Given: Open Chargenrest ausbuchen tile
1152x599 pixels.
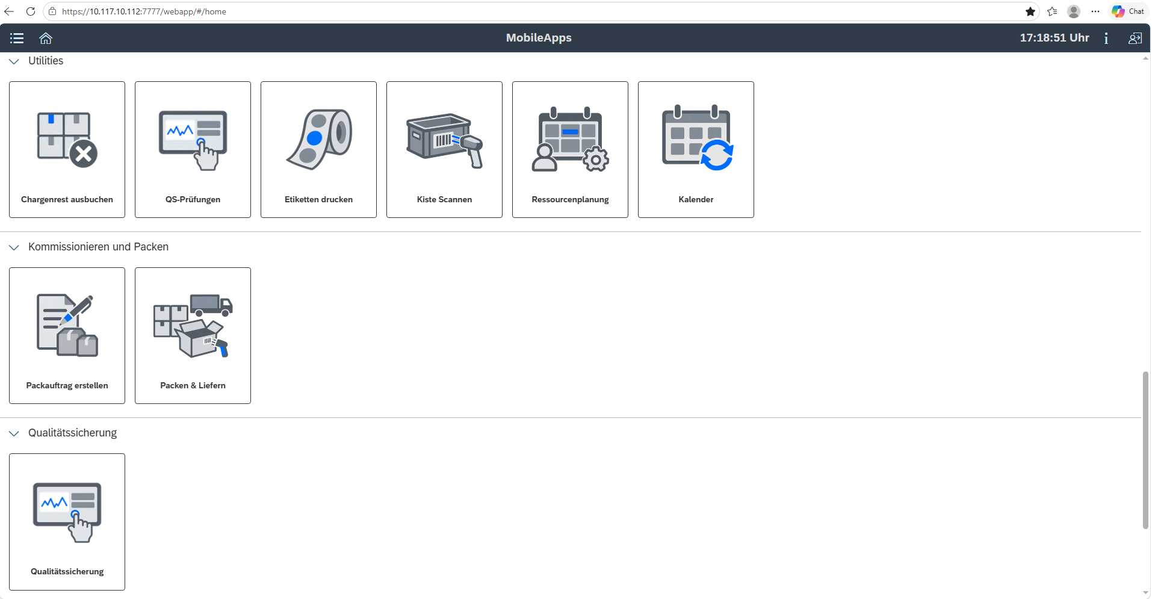Looking at the screenshot, I should (67, 149).
